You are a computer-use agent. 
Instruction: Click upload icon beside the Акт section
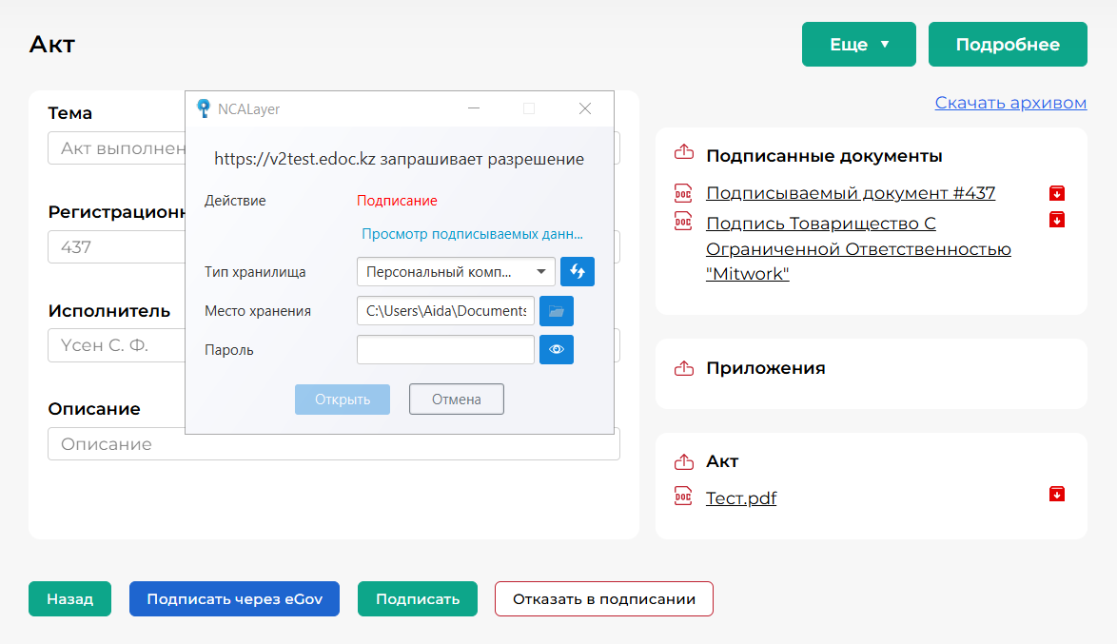(683, 461)
